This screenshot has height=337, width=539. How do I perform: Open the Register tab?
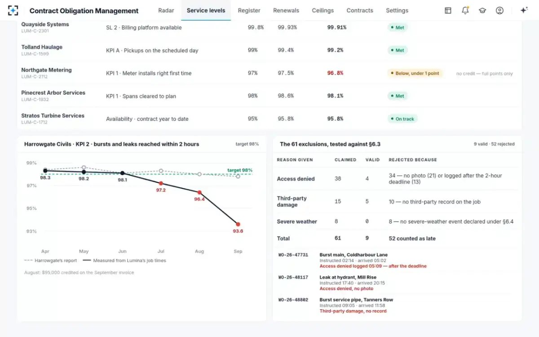249,10
